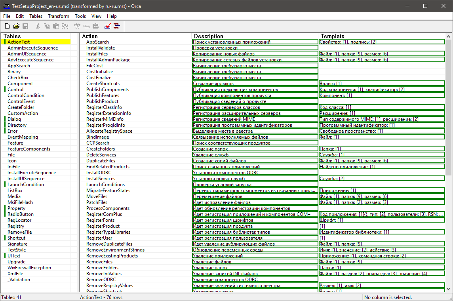
Task: Select the Cut scissors icon in the toolbar
Action: coord(38,26)
